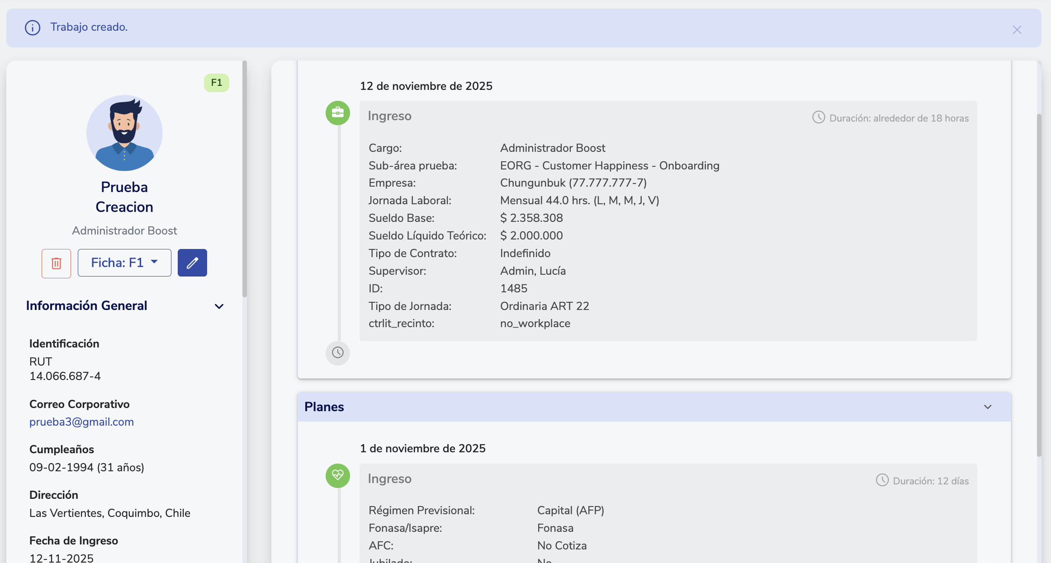Viewport: 1051px width, 563px height.
Task: Click the green briefcase Ingreso timeline icon
Action: coord(337,113)
